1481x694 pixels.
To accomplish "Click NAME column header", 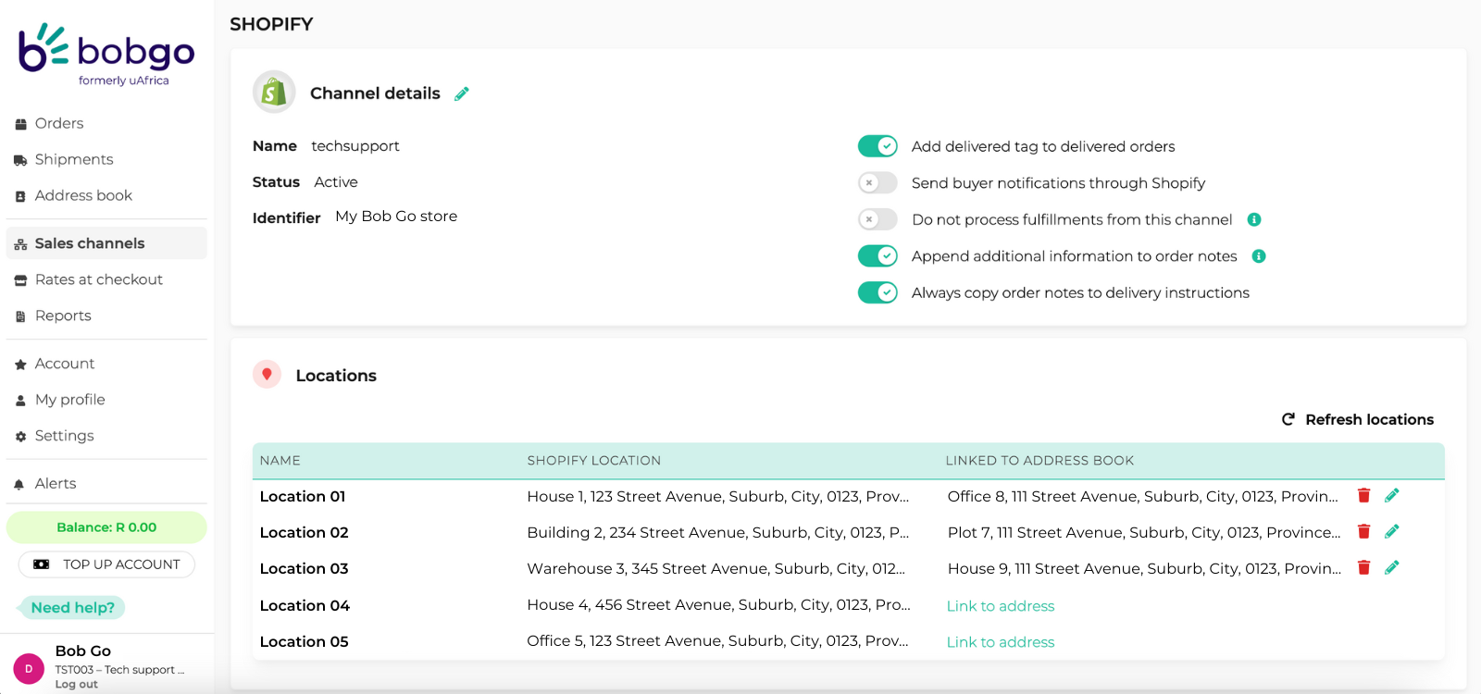I will click(280, 461).
